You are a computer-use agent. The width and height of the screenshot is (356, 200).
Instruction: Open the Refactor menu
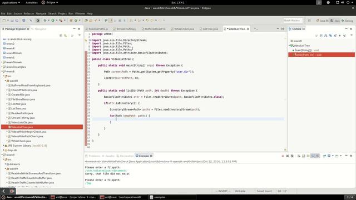[x=29, y=13]
